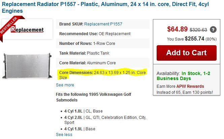
Task: Select the $64.89 sale price
Action: click(x=177, y=29)
